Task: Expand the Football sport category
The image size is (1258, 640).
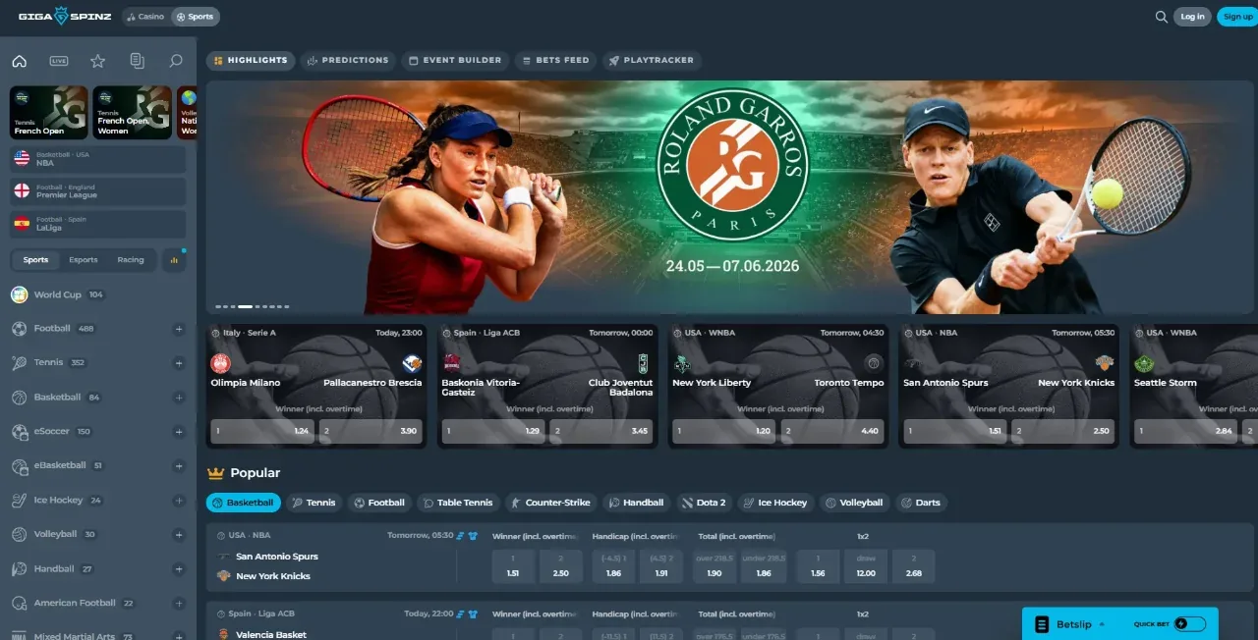Action: (x=179, y=329)
